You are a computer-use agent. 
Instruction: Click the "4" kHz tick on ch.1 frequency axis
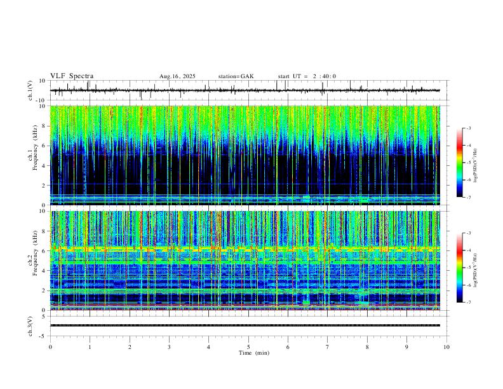[44, 166]
